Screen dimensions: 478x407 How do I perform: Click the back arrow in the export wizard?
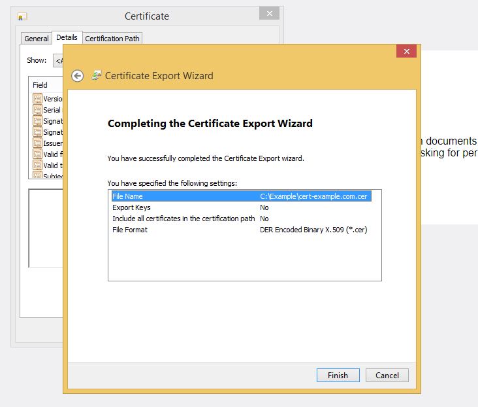[77, 76]
